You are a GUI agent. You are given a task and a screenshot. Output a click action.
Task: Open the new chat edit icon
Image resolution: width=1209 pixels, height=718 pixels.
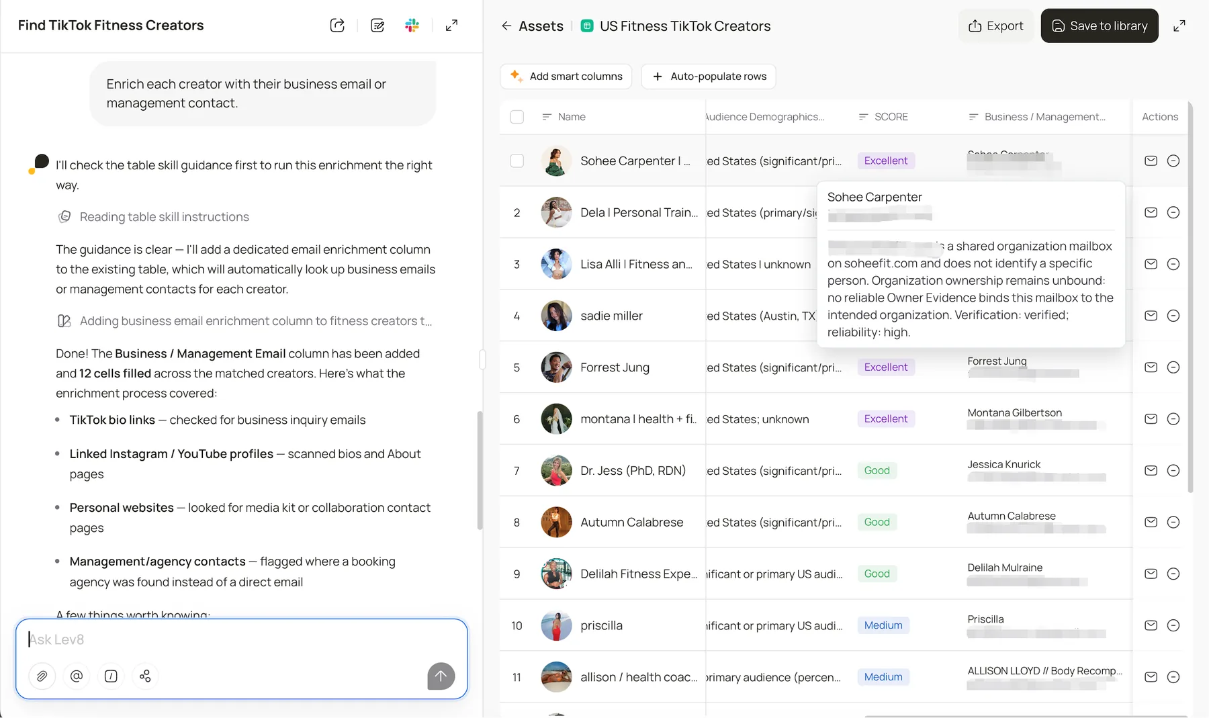[377, 26]
